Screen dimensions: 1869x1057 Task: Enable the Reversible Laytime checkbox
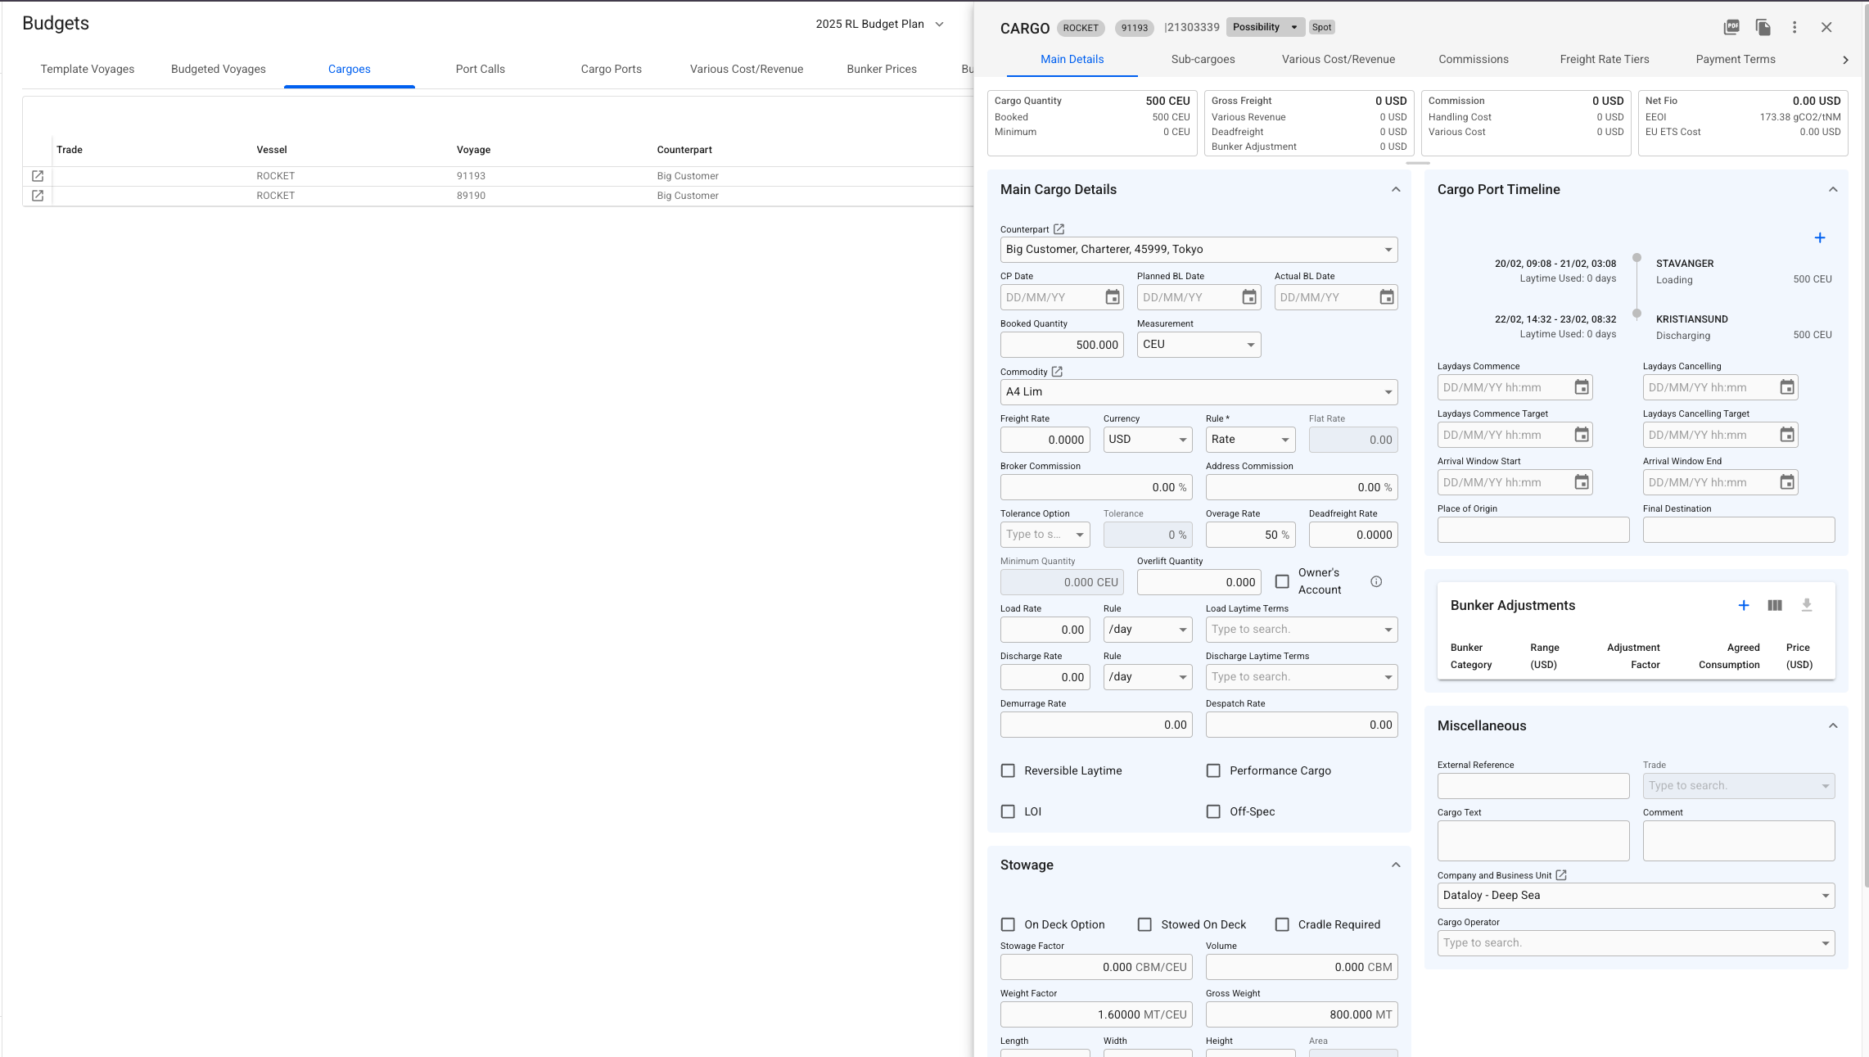1009,770
